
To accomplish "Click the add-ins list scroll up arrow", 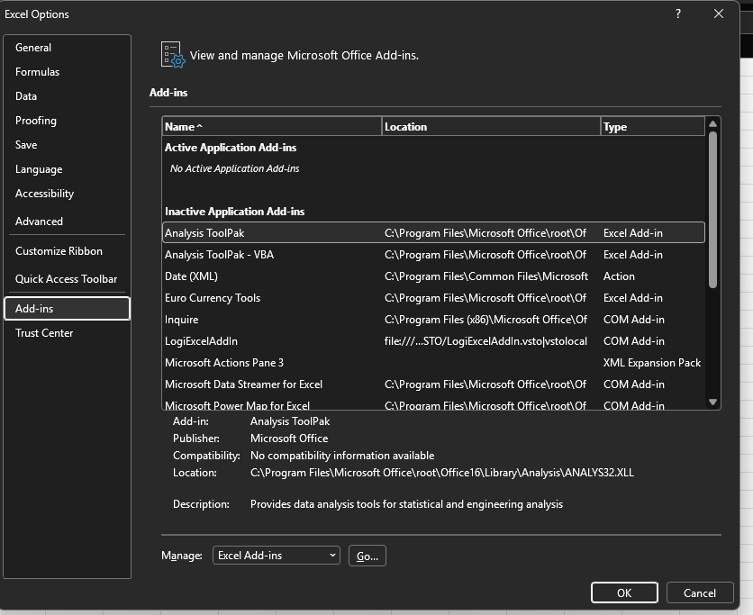I will pos(712,124).
